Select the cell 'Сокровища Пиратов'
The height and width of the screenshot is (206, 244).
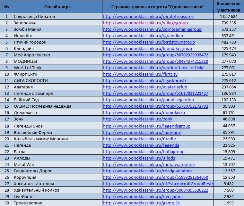[57, 16]
